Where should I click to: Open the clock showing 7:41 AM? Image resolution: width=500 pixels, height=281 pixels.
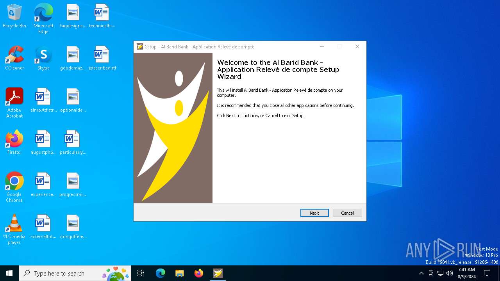466,273
